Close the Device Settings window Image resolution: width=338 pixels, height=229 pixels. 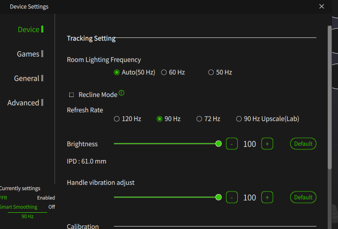tap(321, 6)
